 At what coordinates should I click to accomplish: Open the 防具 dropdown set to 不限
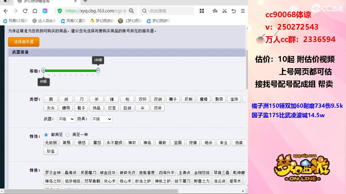click(x=102, y=119)
